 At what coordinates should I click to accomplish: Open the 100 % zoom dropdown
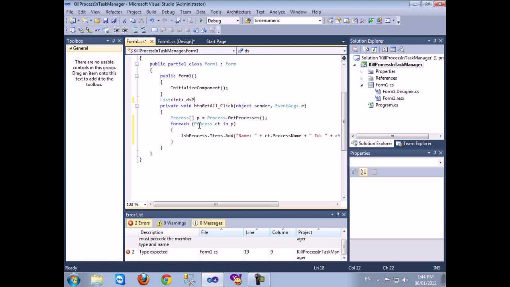click(x=145, y=204)
